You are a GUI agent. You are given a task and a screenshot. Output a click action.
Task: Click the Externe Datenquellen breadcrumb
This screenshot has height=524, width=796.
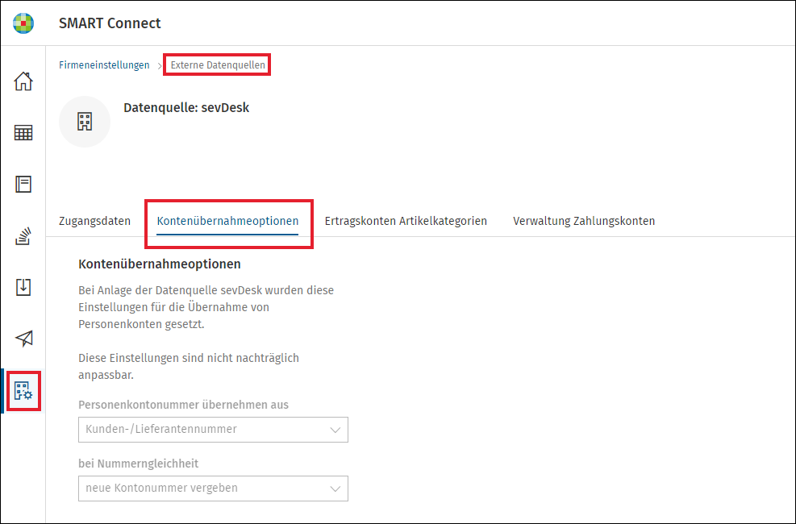[218, 65]
